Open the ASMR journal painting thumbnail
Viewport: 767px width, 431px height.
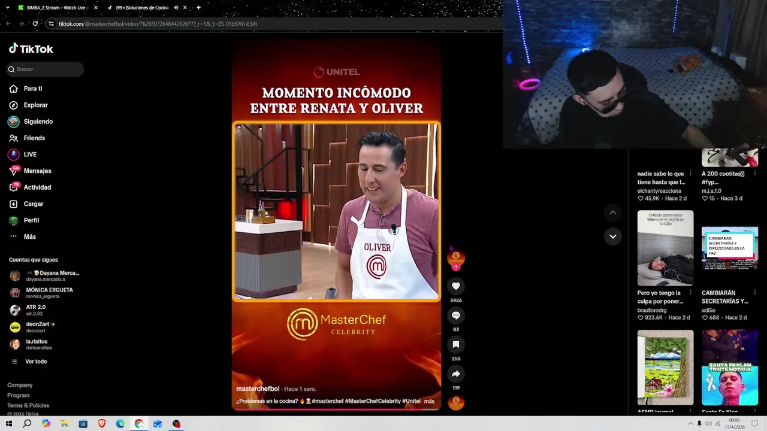[665, 368]
